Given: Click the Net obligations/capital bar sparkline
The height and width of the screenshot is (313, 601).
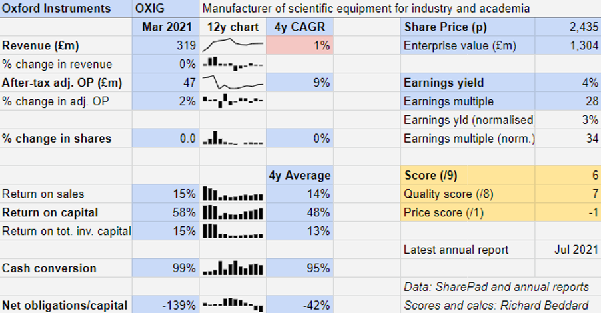Looking at the screenshot, I should point(233,305).
